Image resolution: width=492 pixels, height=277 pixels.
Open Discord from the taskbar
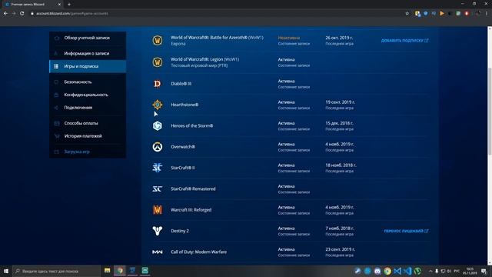point(377,271)
